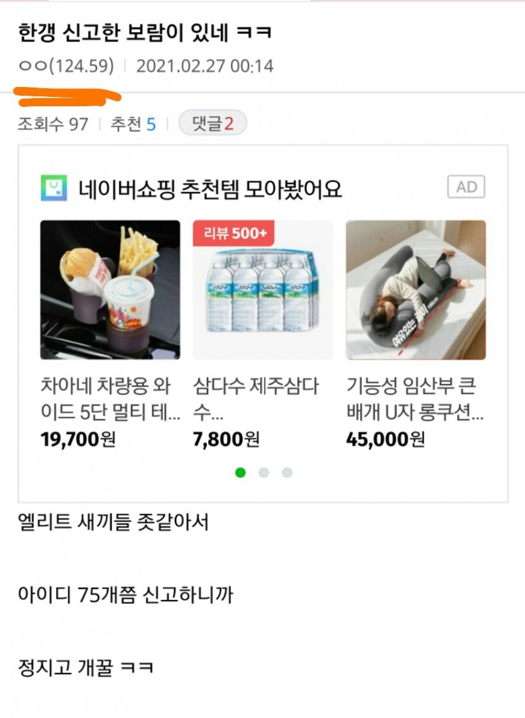Click the 7,800원 price

coord(226,440)
